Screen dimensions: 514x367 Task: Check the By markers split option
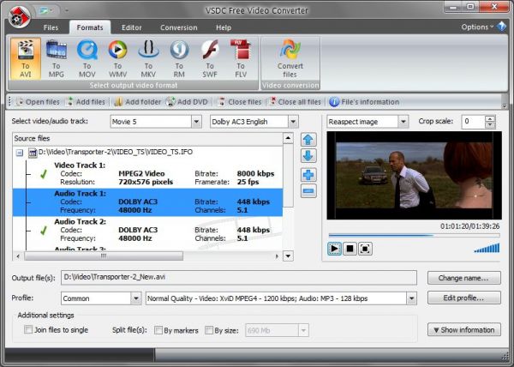pyautogui.click(x=159, y=329)
